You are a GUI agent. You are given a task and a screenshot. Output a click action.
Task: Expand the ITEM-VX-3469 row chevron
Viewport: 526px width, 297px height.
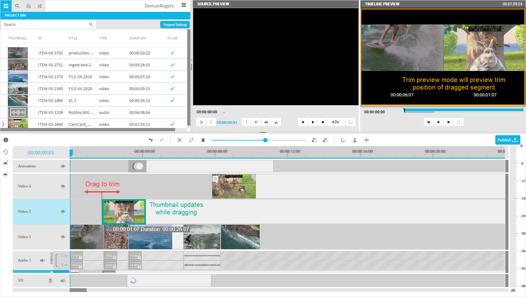[x=3, y=124]
